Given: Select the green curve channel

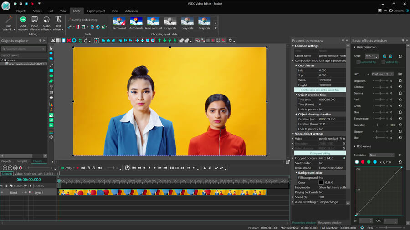Looking at the screenshot, I should tap(369, 162).
